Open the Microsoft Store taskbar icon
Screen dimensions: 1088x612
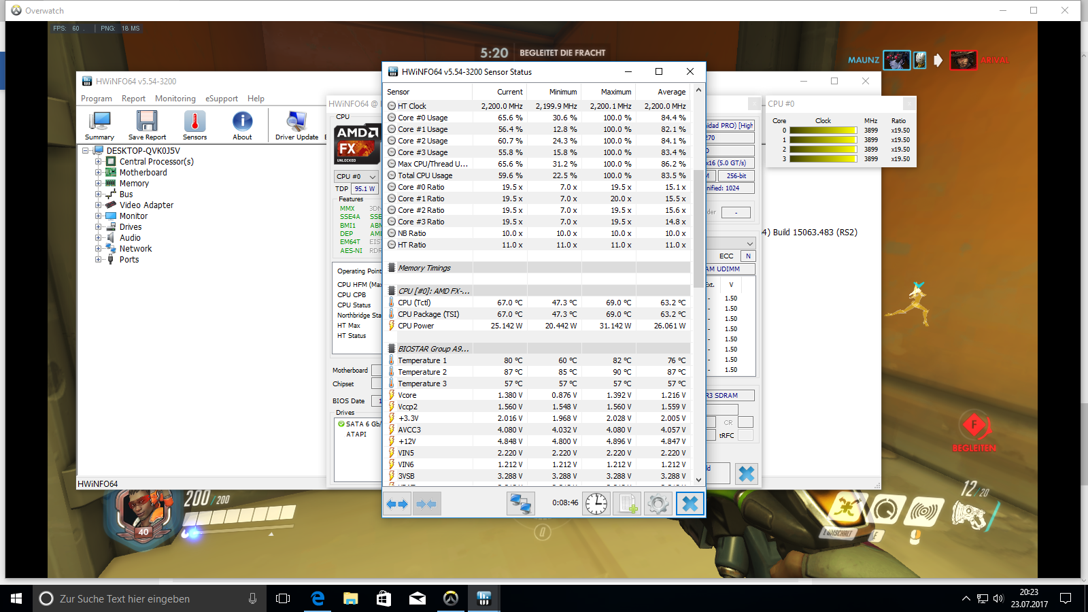pyautogui.click(x=384, y=598)
